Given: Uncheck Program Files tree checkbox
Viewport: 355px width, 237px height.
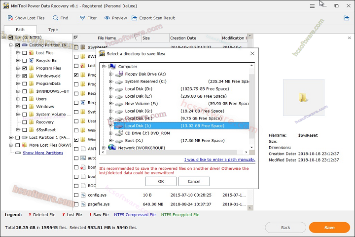Looking at the screenshot, I should [25, 68].
